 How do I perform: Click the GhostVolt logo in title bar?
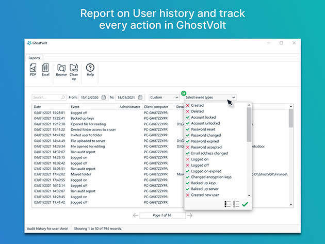coord(29,43)
